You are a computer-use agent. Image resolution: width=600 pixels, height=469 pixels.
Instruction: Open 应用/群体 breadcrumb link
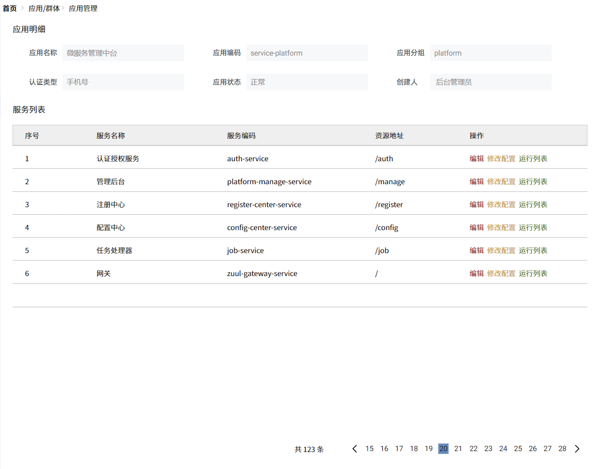(44, 8)
